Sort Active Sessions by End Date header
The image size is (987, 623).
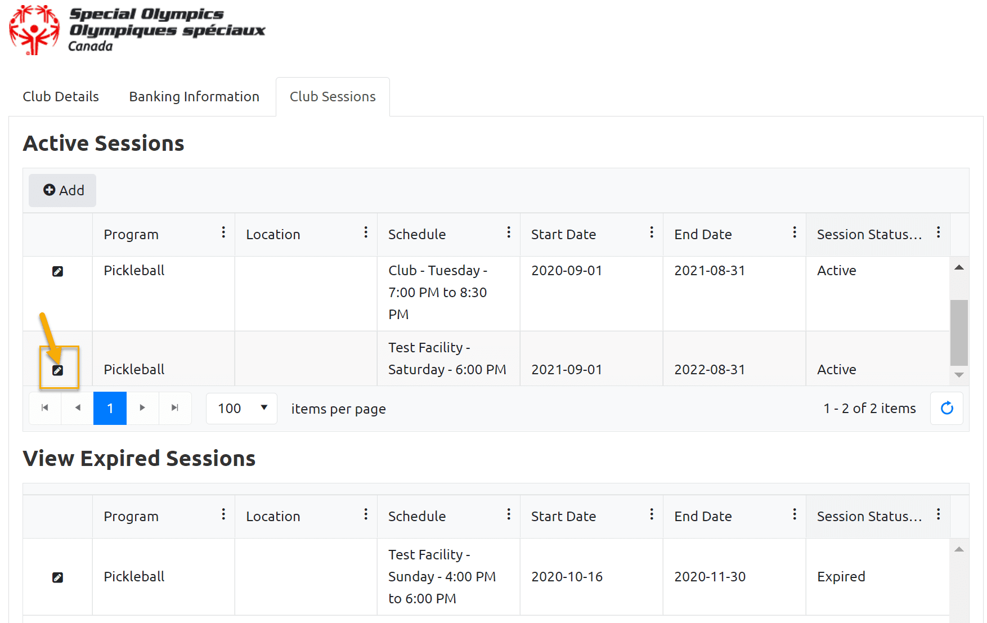pyautogui.click(x=703, y=235)
